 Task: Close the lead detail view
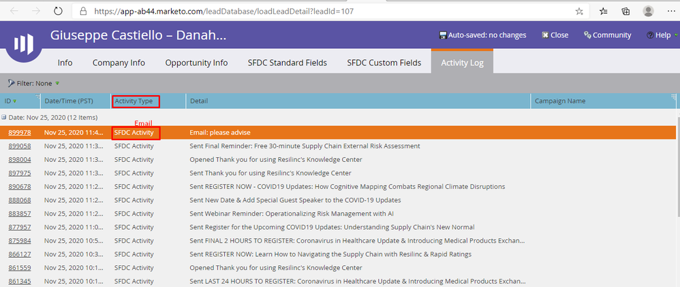click(x=555, y=35)
